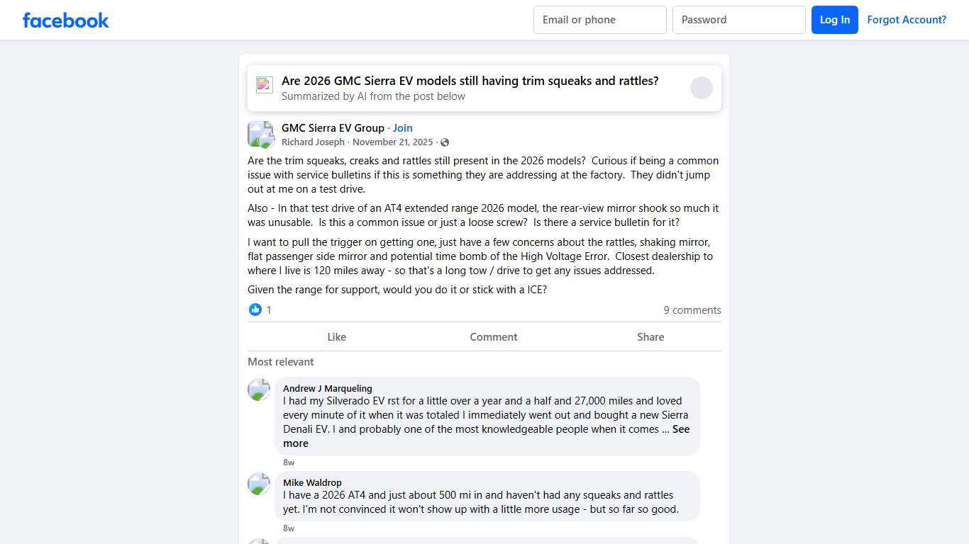
Task: Join the GMC Sierra EV Group
Action: tap(402, 128)
